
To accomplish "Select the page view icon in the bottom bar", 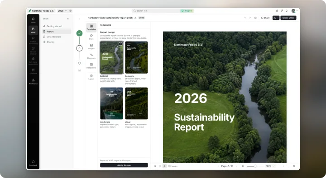I will click(164, 166).
